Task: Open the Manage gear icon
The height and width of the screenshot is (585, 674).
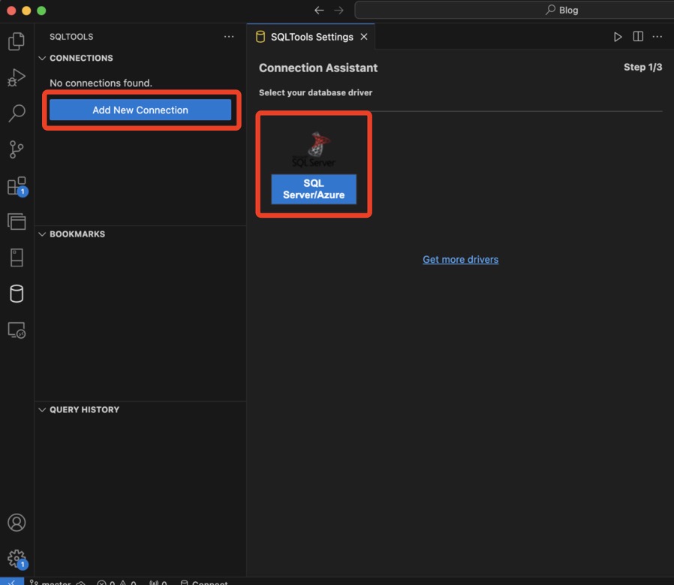Action: click(17, 559)
